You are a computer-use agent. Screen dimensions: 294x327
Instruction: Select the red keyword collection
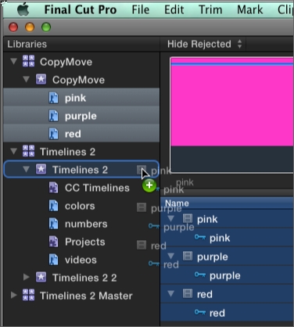(81, 134)
